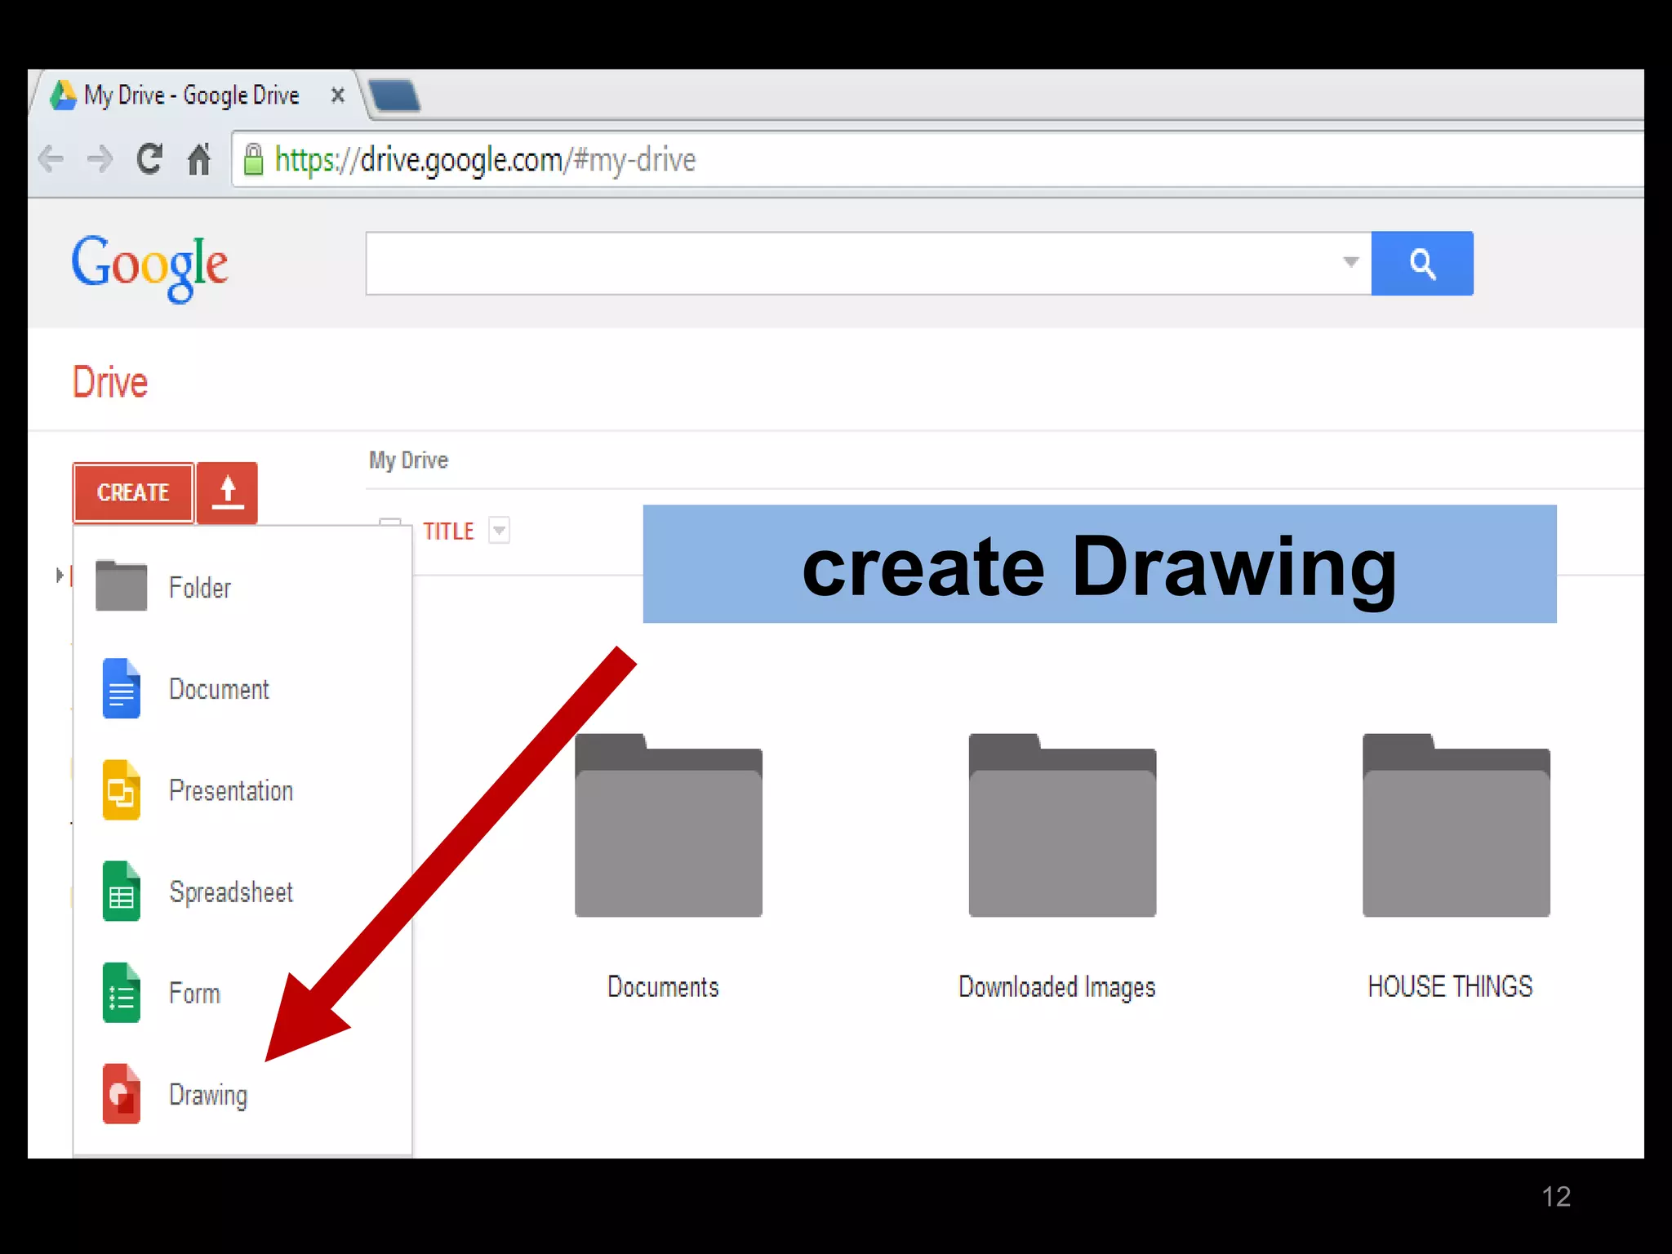Choose Drawing from the Create menu
The height and width of the screenshot is (1254, 1672).
pyautogui.click(x=242, y=1094)
